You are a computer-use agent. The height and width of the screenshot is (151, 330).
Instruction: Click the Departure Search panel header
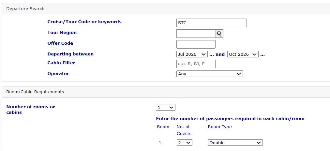pyautogui.click(x=25, y=9)
